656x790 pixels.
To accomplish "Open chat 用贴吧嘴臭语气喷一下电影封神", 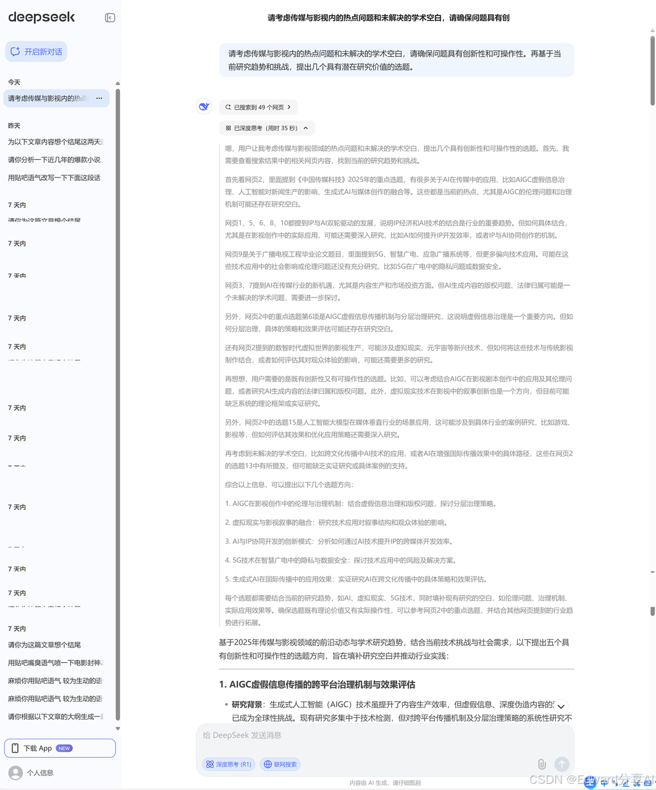I will coord(56,663).
